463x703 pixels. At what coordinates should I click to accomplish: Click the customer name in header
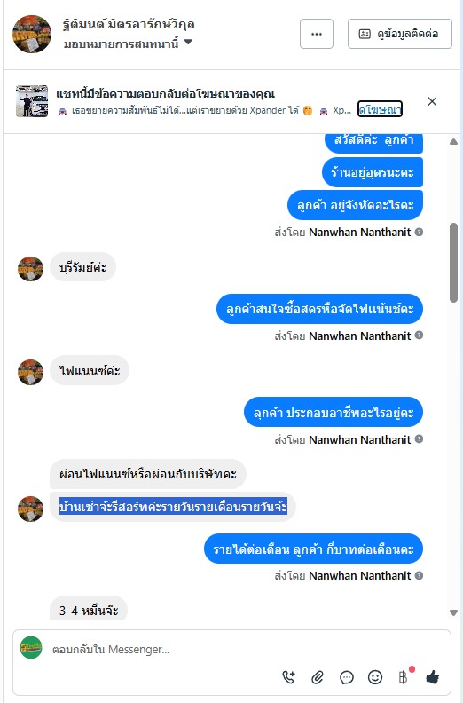129,25
